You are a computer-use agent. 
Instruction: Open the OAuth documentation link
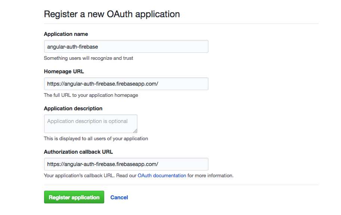pos(162,176)
